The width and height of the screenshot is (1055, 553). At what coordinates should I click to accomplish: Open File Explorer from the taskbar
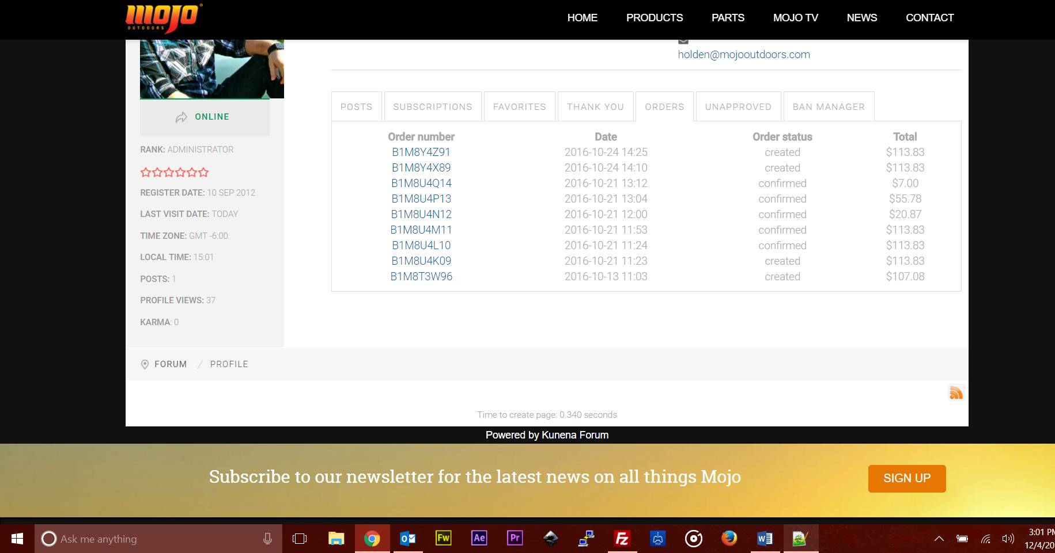coord(336,539)
